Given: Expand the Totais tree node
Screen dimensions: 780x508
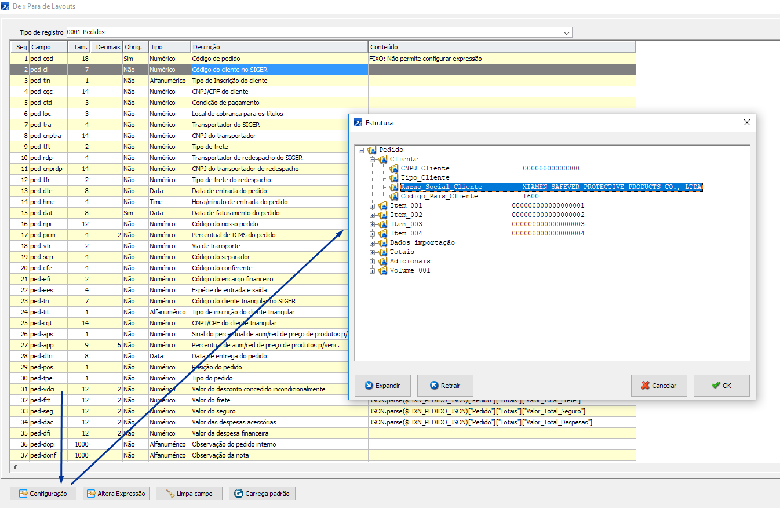Looking at the screenshot, I should pyautogui.click(x=373, y=252).
